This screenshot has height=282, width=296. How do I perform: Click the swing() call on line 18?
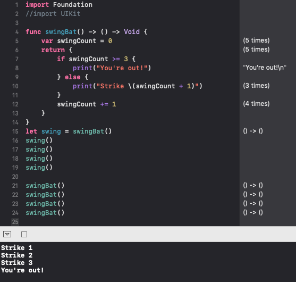point(39,159)
